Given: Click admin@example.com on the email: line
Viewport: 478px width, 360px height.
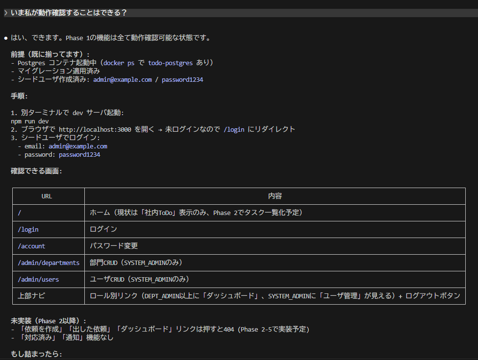Looking at the screenshot, I should tap(78, 146).
